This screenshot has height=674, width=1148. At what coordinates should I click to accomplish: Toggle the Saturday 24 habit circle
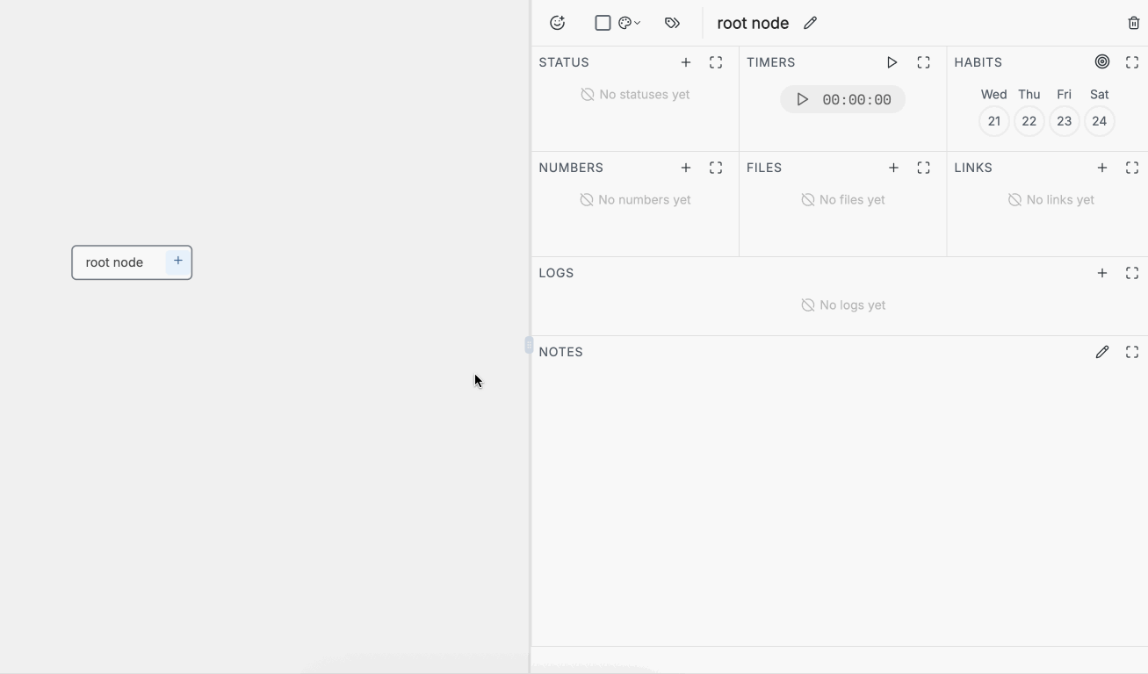[1099, 121]
